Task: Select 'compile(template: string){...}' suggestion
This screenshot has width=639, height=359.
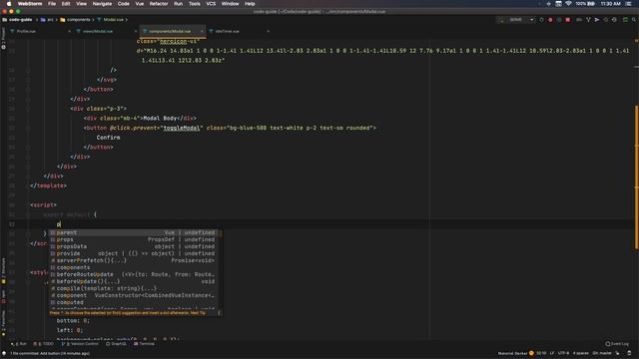Action: 134,288
